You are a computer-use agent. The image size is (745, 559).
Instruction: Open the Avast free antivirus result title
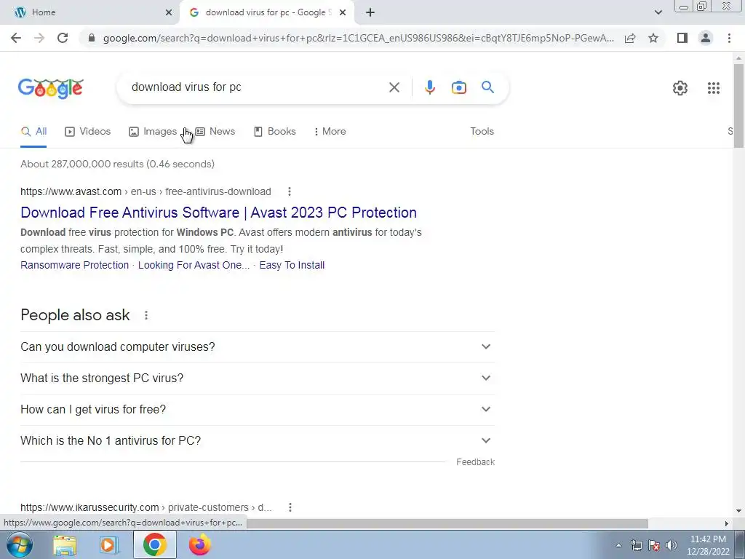pyautogui.click(x=218, y=213)
